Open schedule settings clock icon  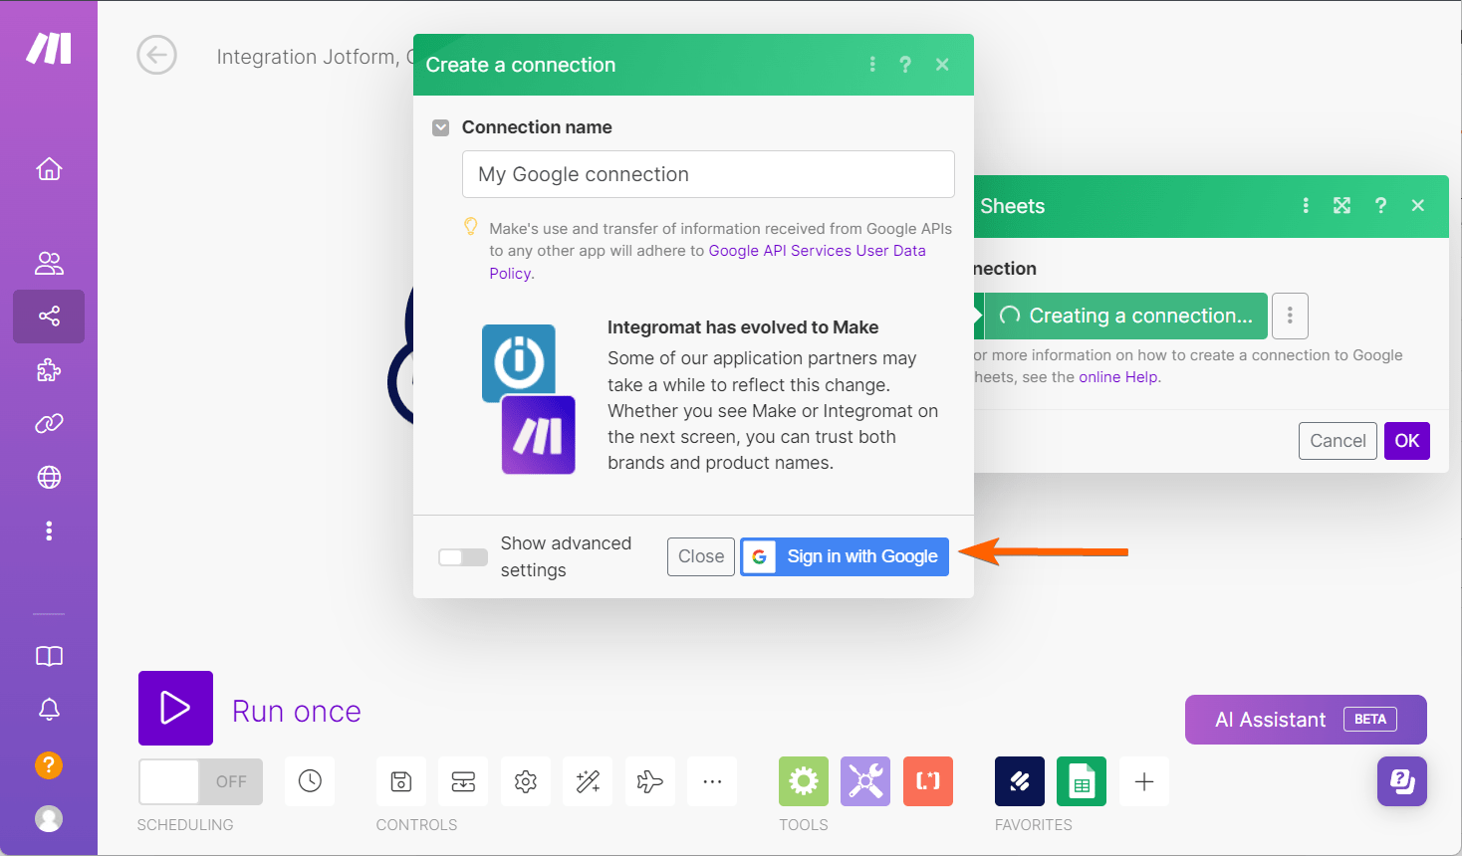coord(310,781)
